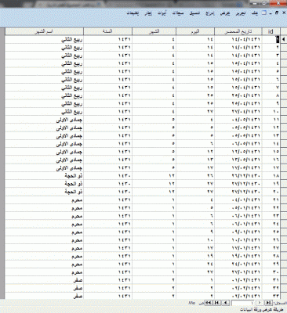This screenshot has width=287, height=313.
Task: Click the date cell 09/01/1431 in row 25
Action: (238, 232)
